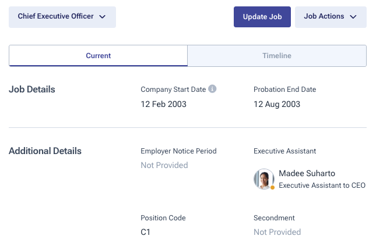
Task: Open Madee Suharto's name link
Action: click(307, 173)
